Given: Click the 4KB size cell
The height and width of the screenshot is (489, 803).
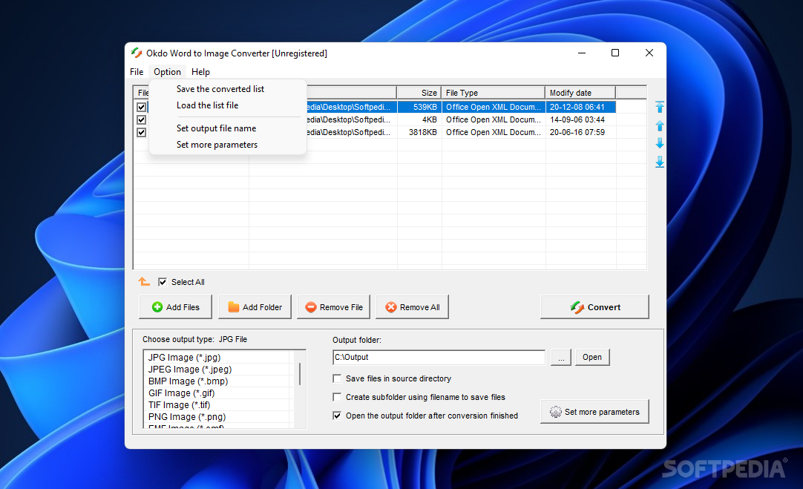Looking at the screenshot, I should point(419,119).
